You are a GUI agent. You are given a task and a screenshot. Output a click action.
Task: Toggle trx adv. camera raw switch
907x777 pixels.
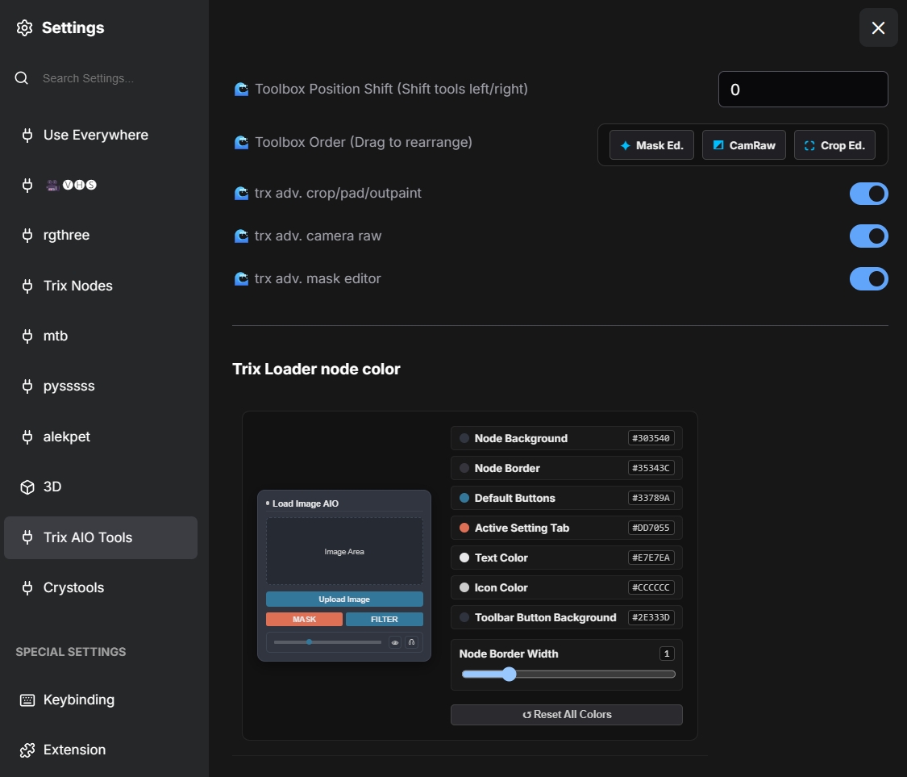[x=869, y=236]
